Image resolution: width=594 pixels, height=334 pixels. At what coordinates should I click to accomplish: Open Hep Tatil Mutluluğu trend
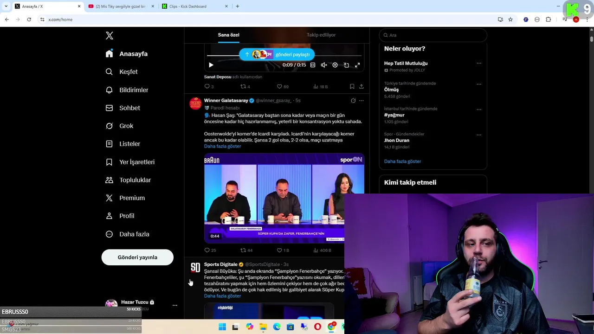point(406,64)
